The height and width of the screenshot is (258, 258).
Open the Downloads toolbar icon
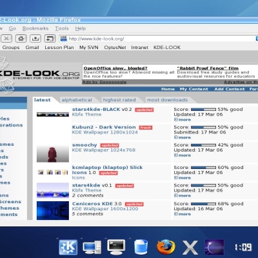tap(35, 39)
